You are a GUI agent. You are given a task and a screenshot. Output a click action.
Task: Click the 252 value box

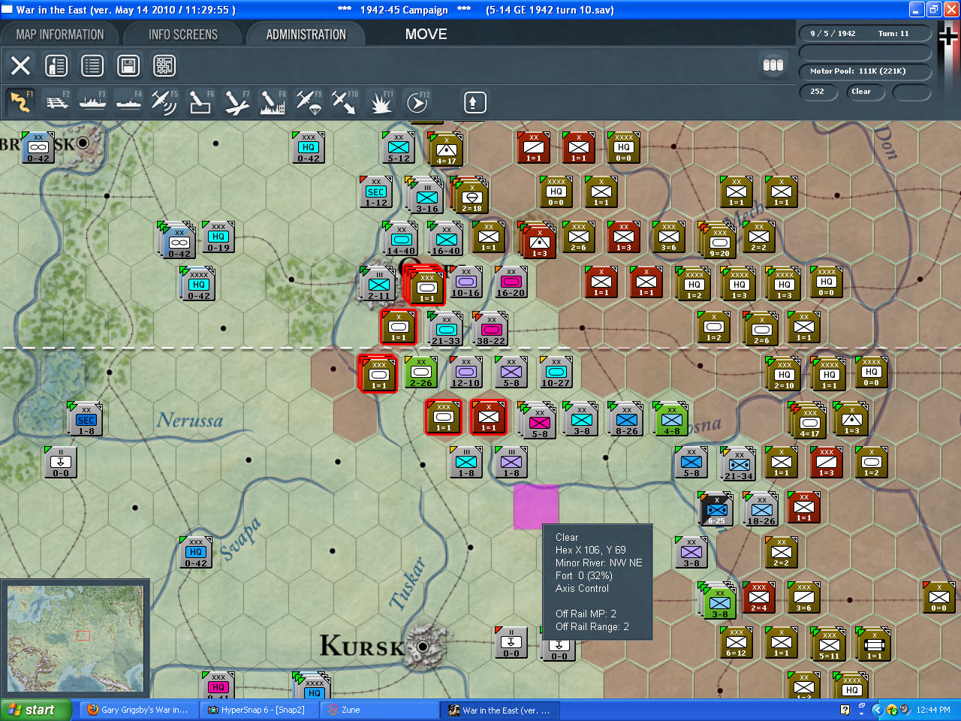tap(820, 92)
